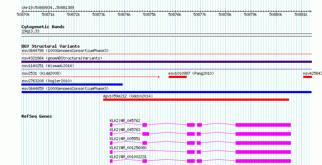This screenshot has width=322, height=165.
Task: Click the 50876k ruler tick label
Action: [x=175, y=14]
